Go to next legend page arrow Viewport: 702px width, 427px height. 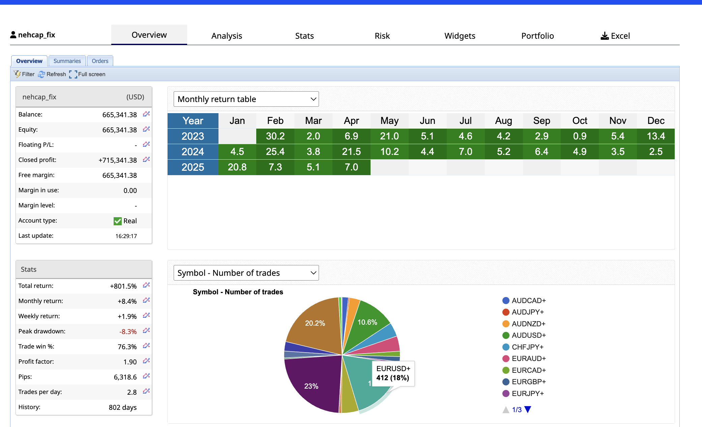tap(528, 409)
